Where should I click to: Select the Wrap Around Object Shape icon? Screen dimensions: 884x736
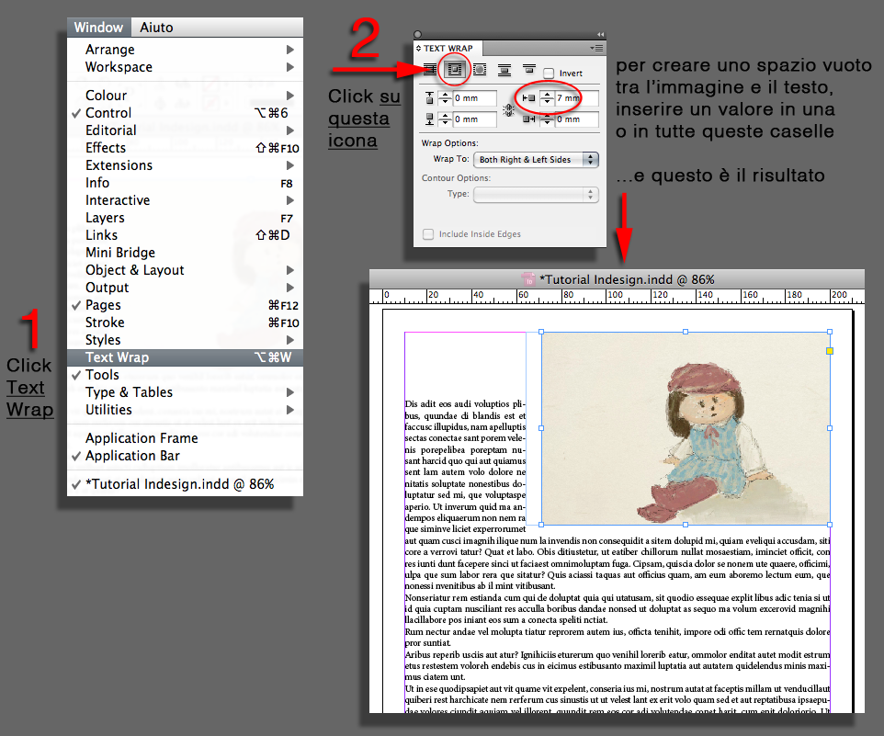coord(481,68)
